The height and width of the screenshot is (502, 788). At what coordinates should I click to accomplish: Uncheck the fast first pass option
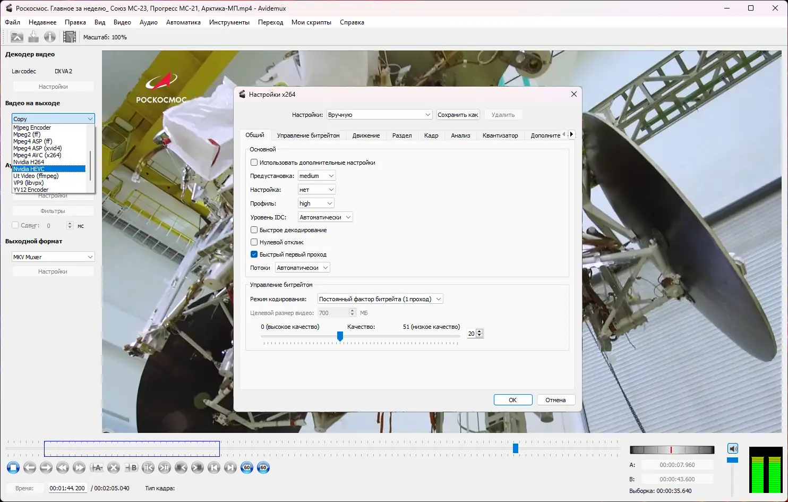[x=254, y=254]
